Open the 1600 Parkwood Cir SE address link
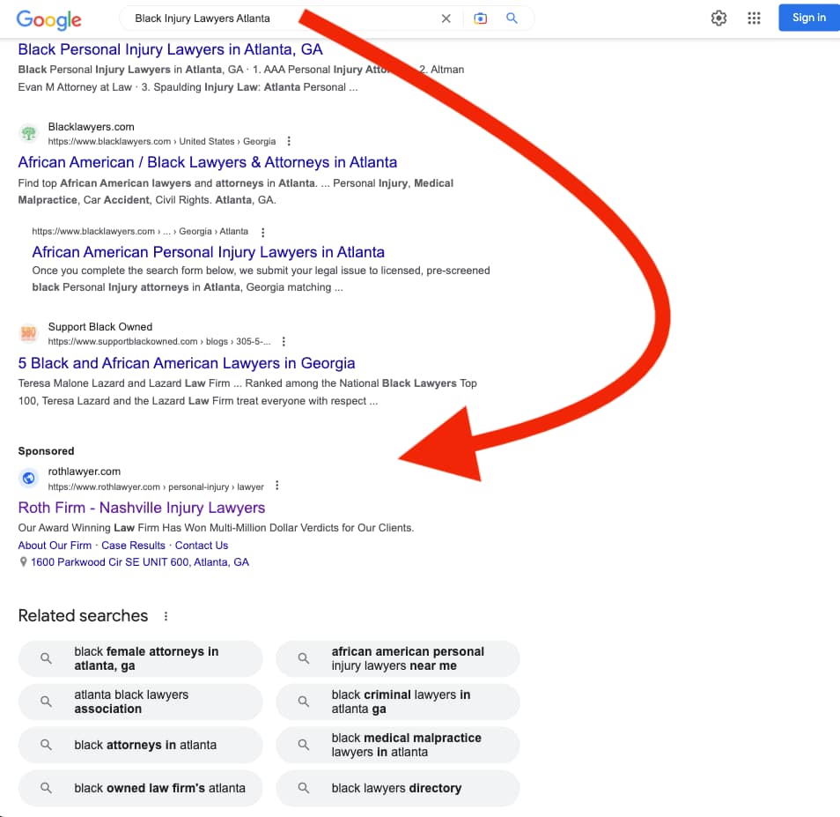The width and height of the screenshot is (840, 817). point(140,561)
